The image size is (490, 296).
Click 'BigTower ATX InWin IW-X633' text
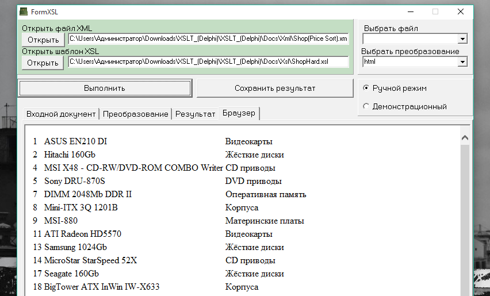pyautogui.click(x=102, y=287)
